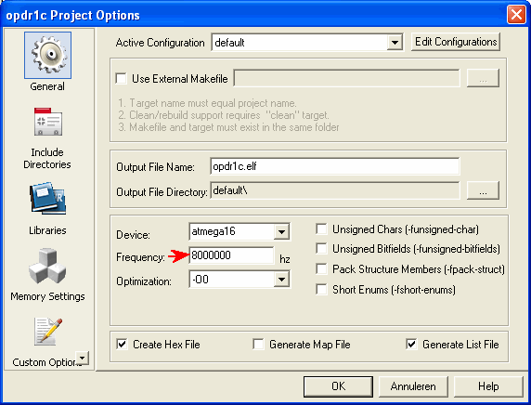Image resolution: width=531 pixels, height=405 pixels.
Task: Open Memory Settings cubes icon
Action: click(47, 267)
